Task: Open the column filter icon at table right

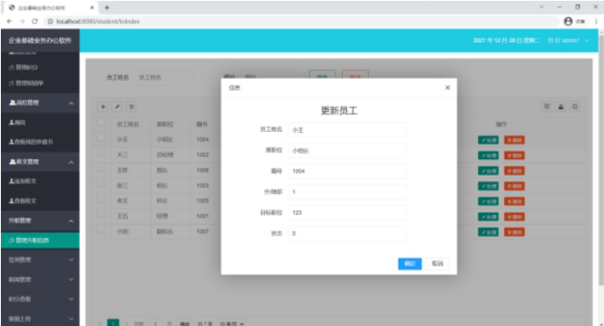Action: tap(546, 107)
